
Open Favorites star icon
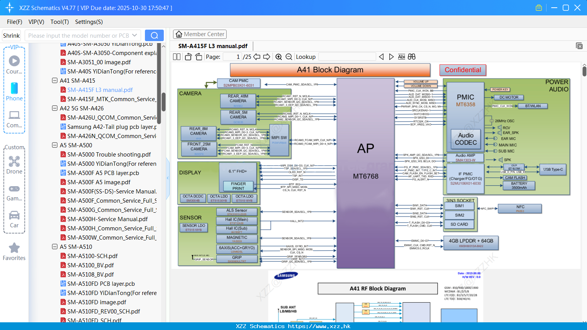point(14,252)
